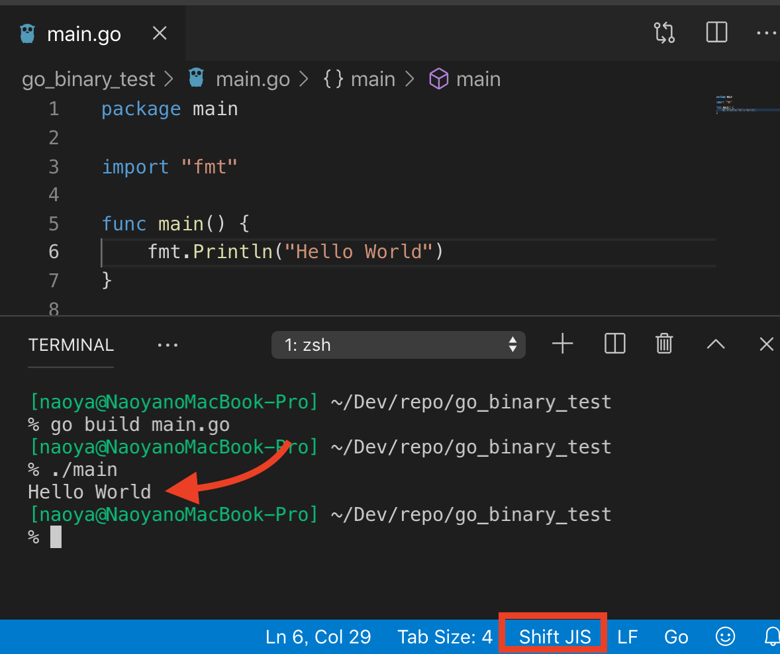Create a new terminal with plus icon
The image size is (780, 654).
click(563, 344)
